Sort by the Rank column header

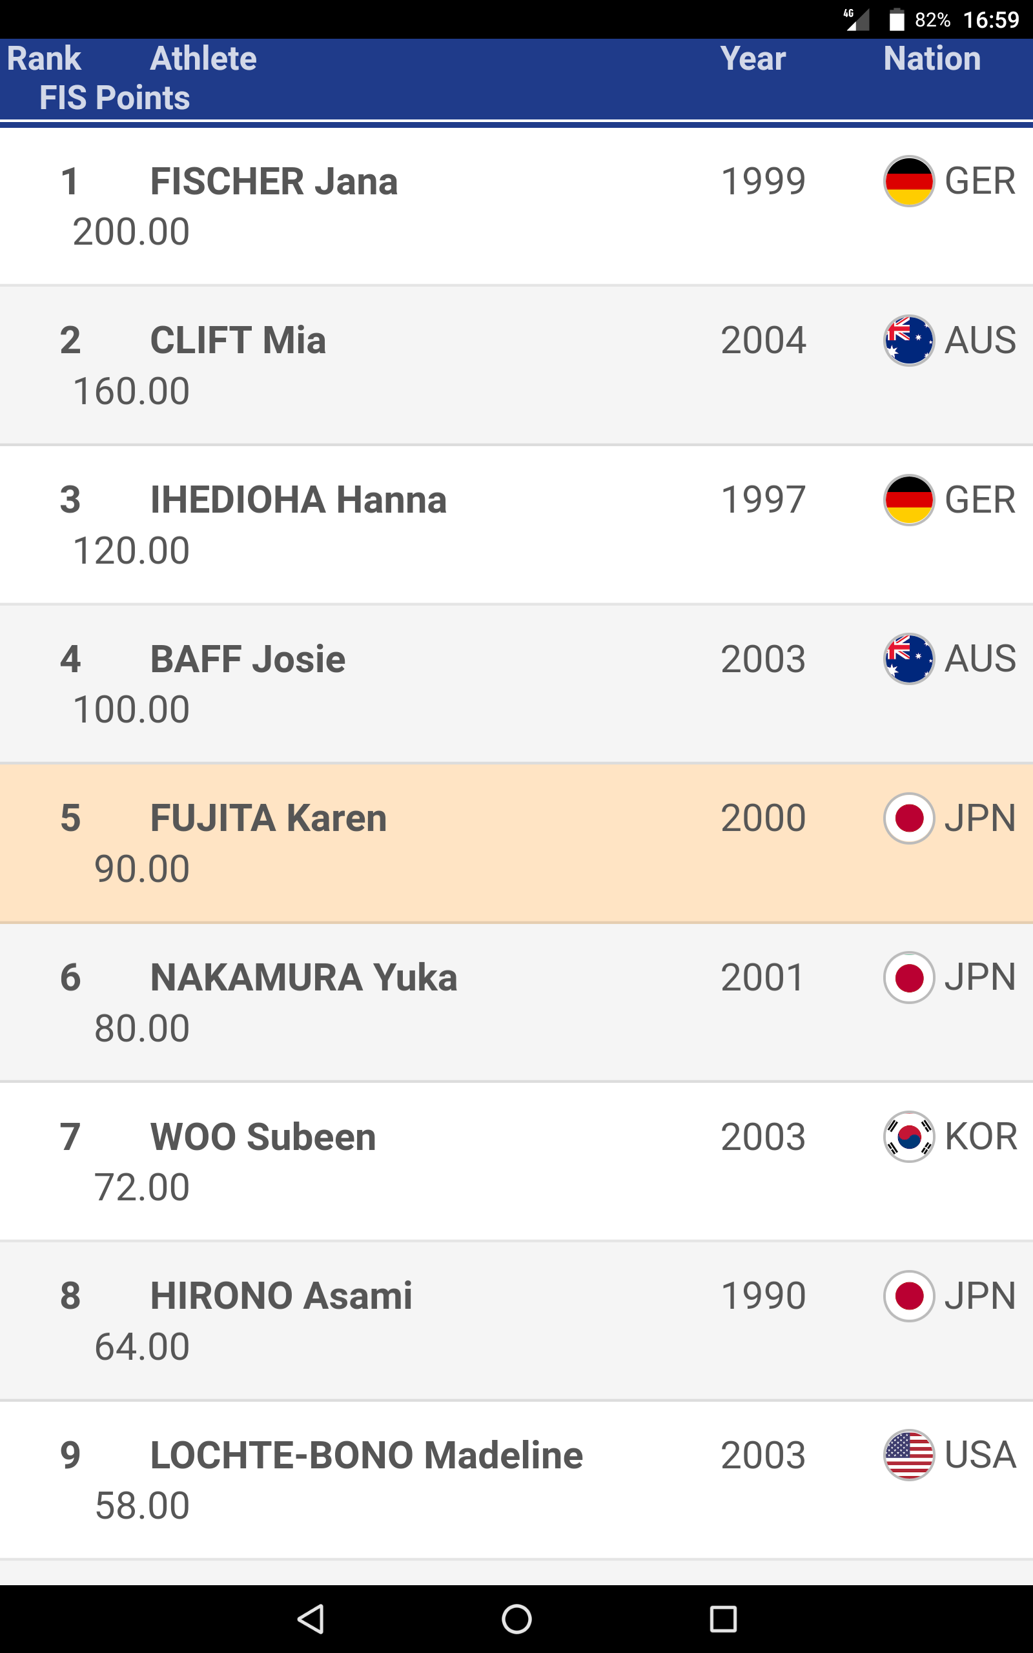point(44,59)
